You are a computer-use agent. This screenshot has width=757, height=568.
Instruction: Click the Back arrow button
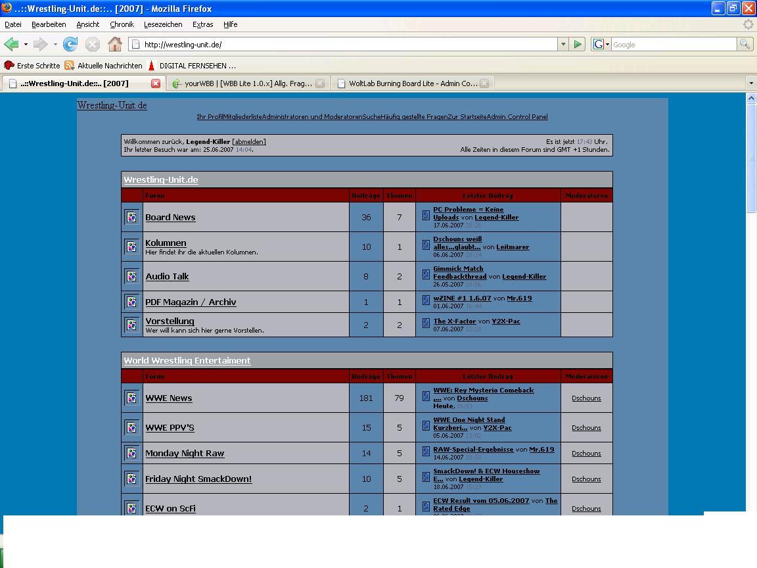[11, 45]
